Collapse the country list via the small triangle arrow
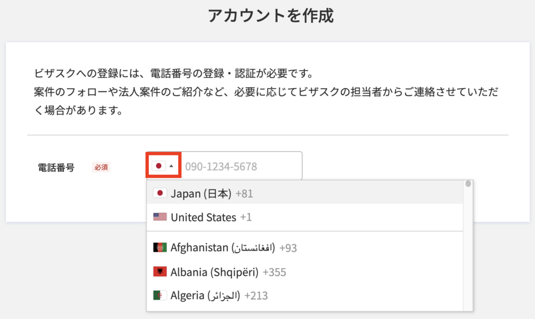This screenshot has width=535, height=319. tap(171, 166)
